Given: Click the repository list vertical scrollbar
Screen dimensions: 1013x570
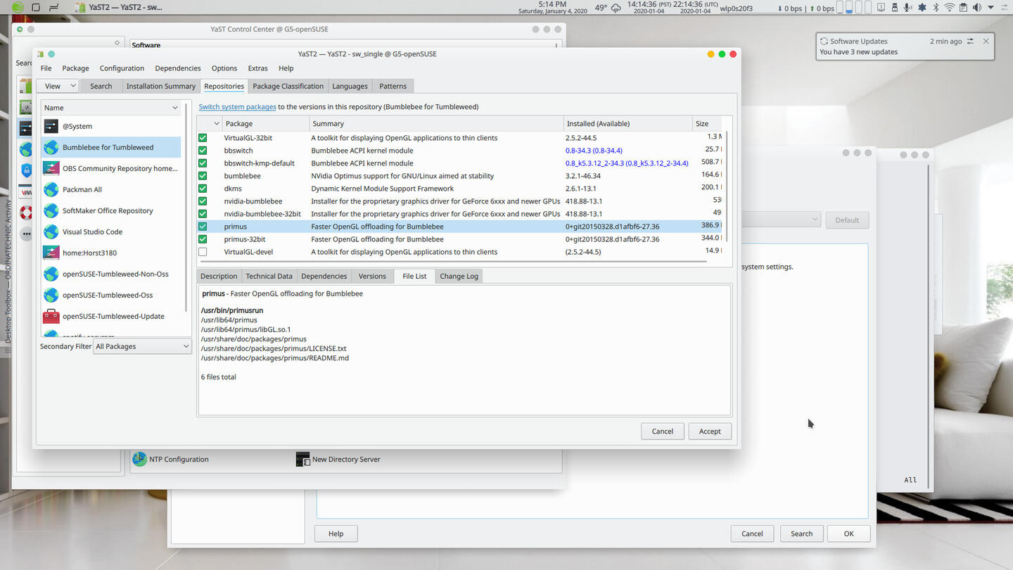Looking at the screenshot, I should click(187, 208).
